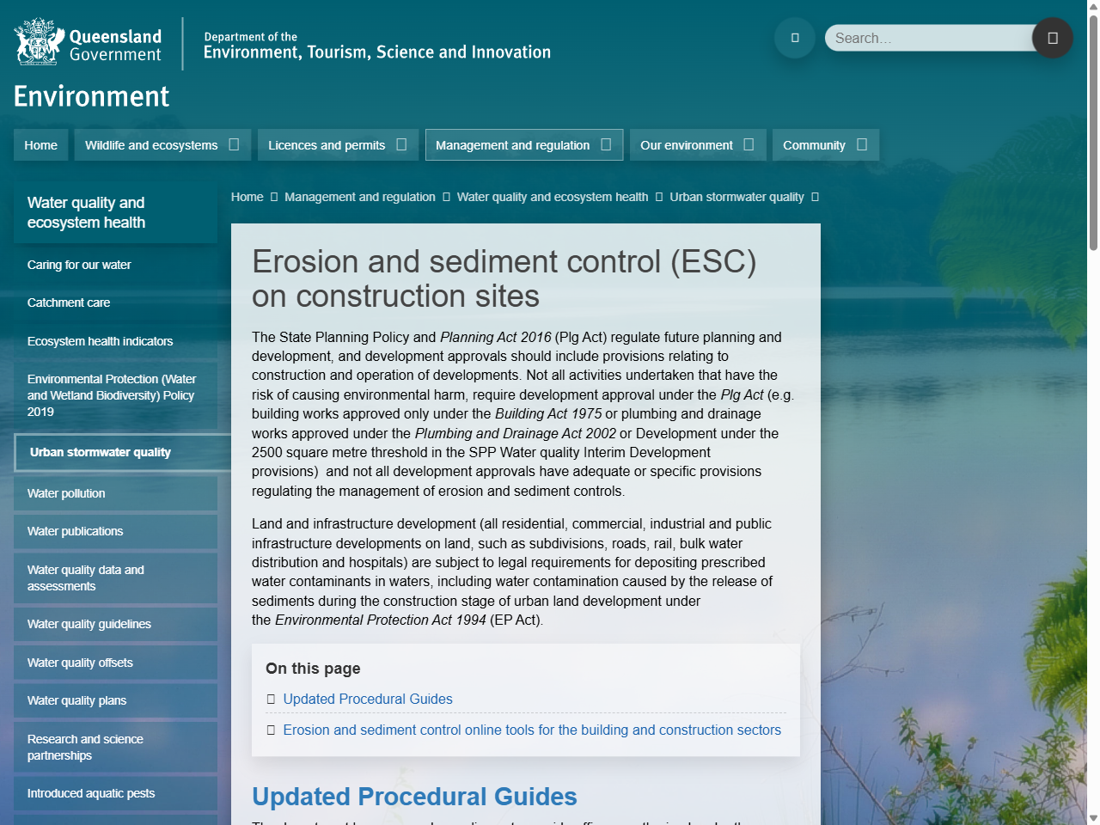This screenshot has width=1100, height=825.
Task: Expand the Community dropdown arrow
Action: (x=862, y=144)
